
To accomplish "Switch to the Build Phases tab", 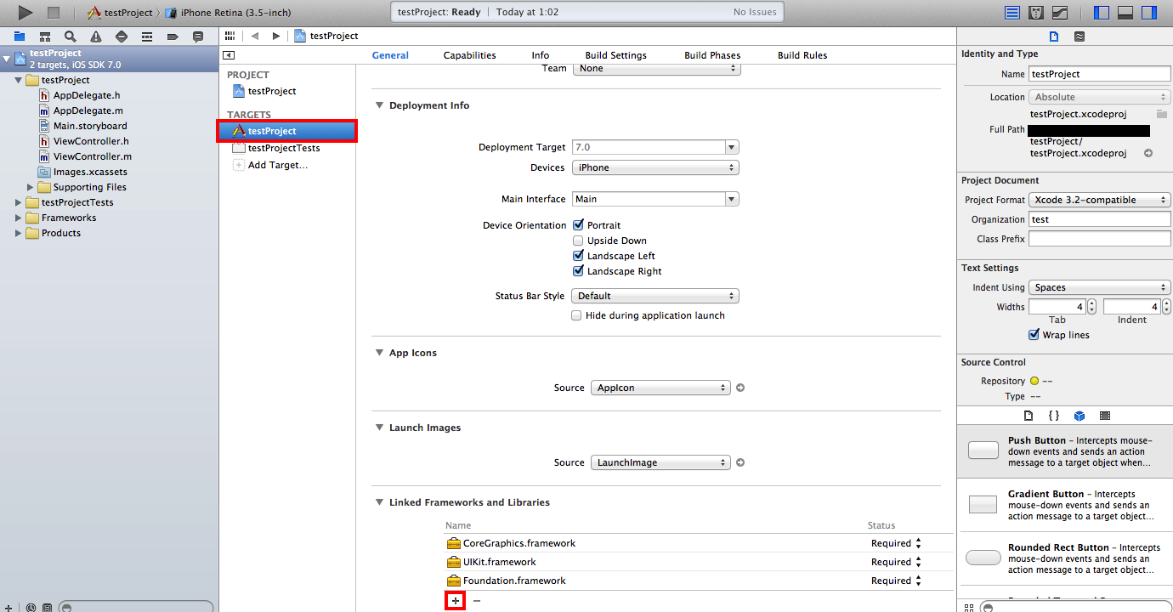I will 712,55.
